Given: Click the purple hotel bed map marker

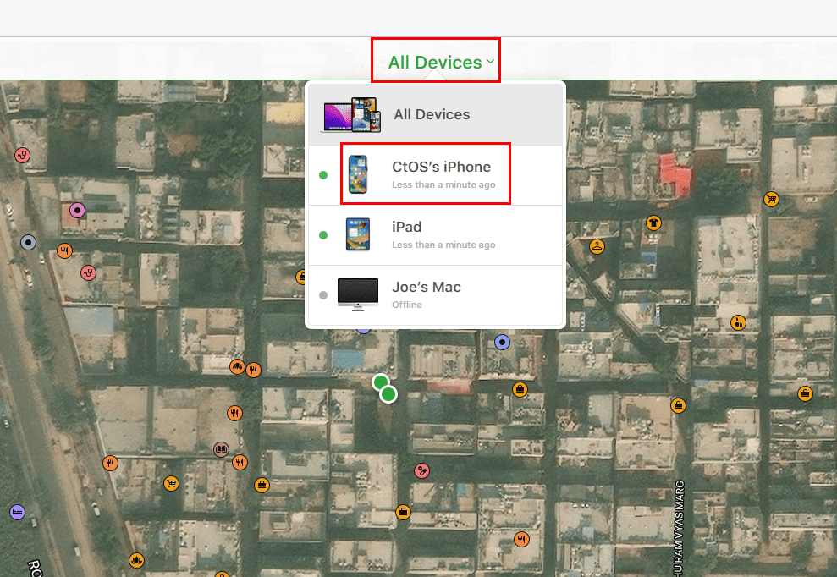Looking at the screenshot, I should click(17, 513).
